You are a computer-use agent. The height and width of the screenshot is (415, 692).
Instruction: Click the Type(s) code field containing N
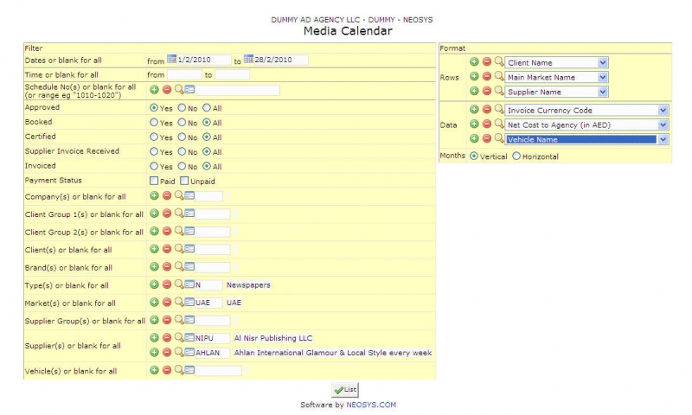coord(208,285)
